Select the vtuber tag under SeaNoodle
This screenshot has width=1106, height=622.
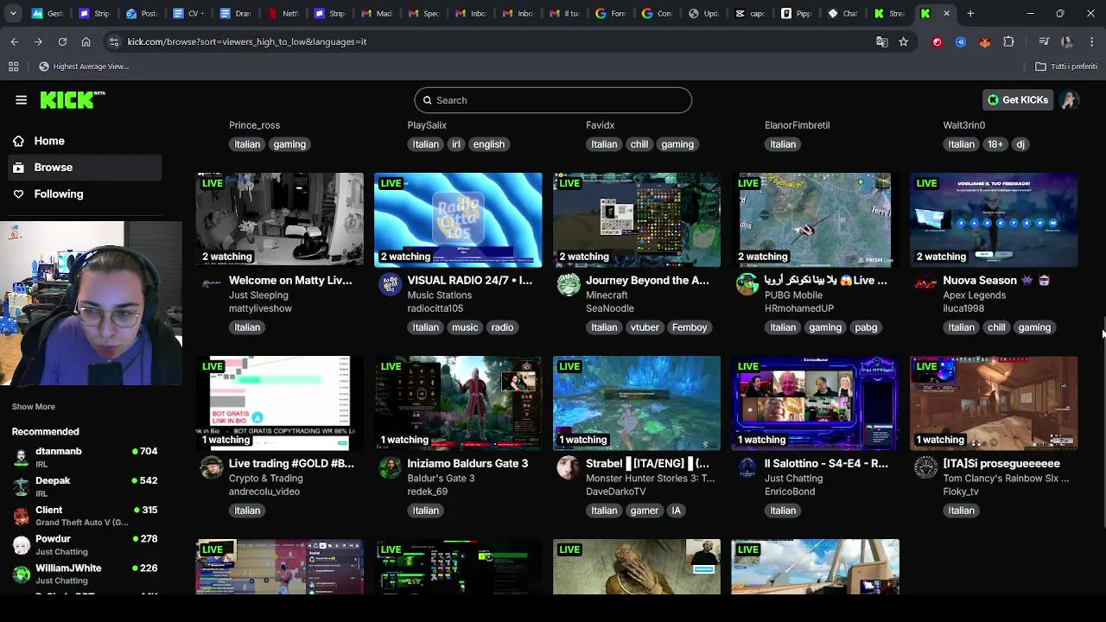pyautogui.click(x=645, y=327)
